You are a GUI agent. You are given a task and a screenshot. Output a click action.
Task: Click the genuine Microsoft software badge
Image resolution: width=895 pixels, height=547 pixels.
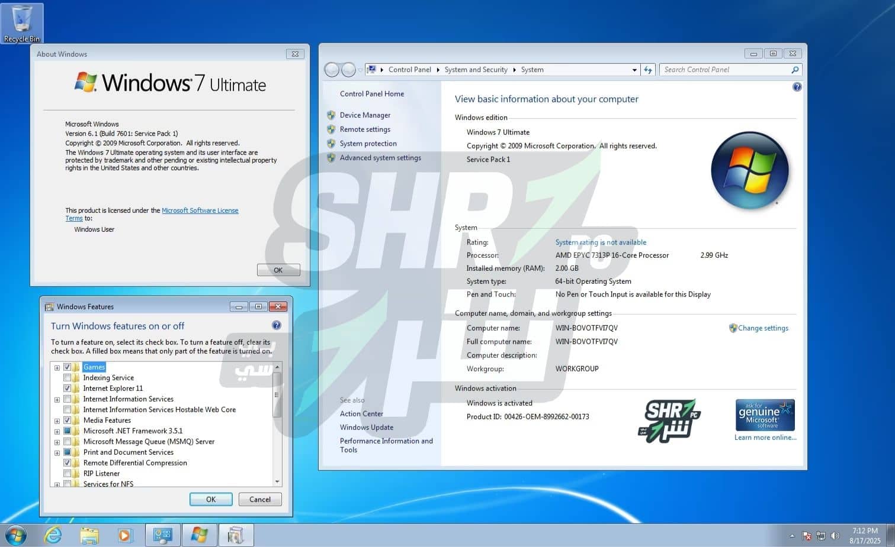coord(765,415)
